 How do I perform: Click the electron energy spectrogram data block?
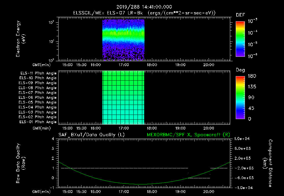pyautogui.click(x=123, y=40)
